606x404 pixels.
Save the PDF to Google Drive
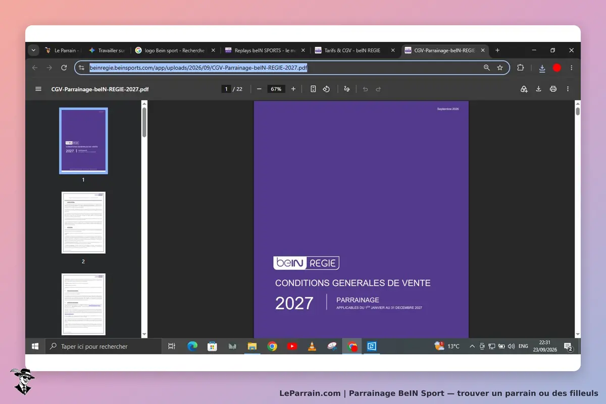524,89
